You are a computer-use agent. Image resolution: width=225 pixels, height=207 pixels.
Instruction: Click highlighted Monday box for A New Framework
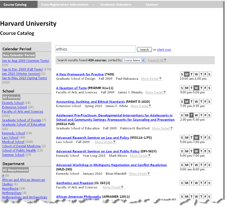pyautogui.click(x=186, y=74)
